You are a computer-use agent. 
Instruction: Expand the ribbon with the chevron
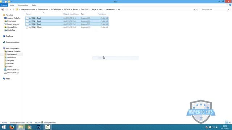click(x=227, y=5)
